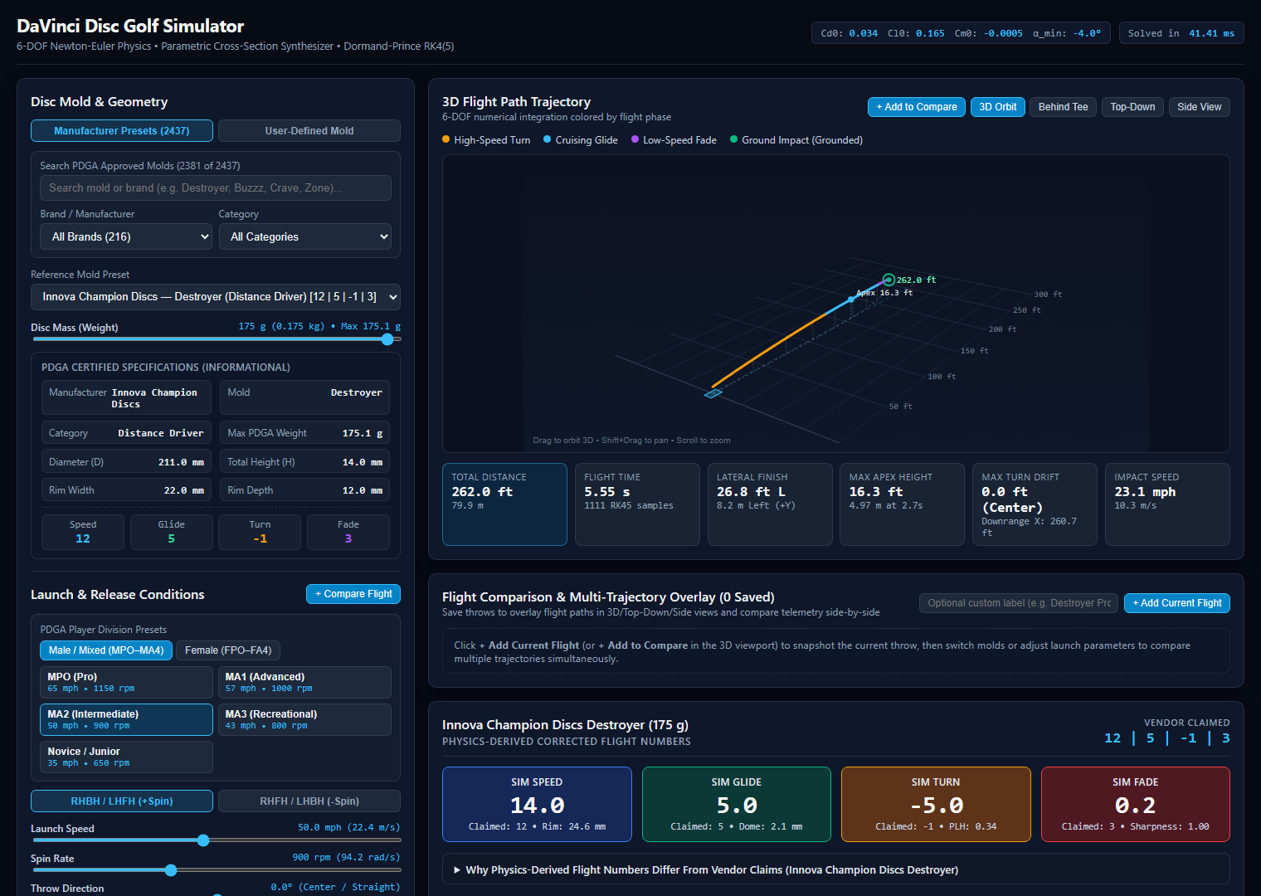This screenshot has width=1261, height=896.
Task: Click the Spin Rate slider handle
Action: click(171, 870)
